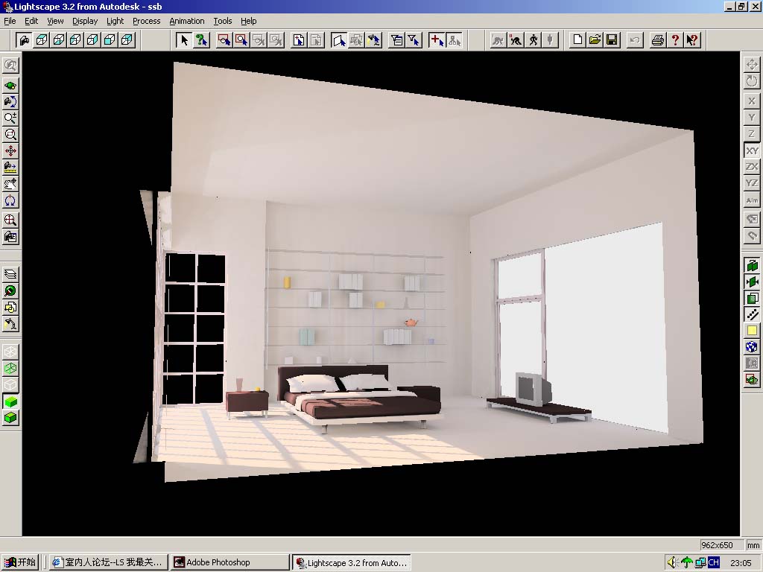Save the project with the floppy disk icon

click(612, 40)
